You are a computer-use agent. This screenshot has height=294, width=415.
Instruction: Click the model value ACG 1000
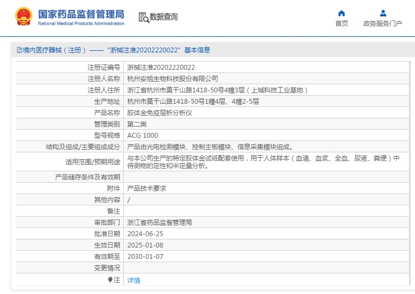143,136
